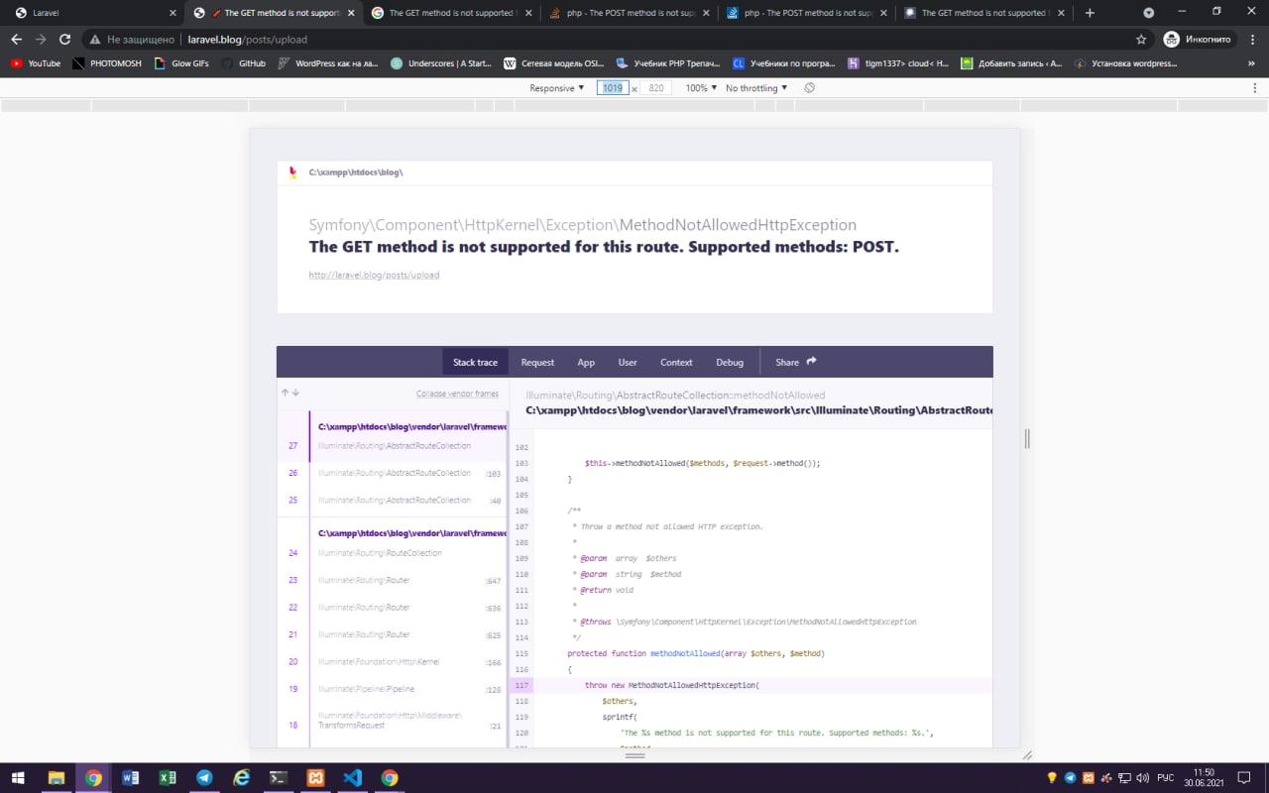Switch to the User tab
The width and height of the screenshot is (1269, 793).
coord(628,362)
